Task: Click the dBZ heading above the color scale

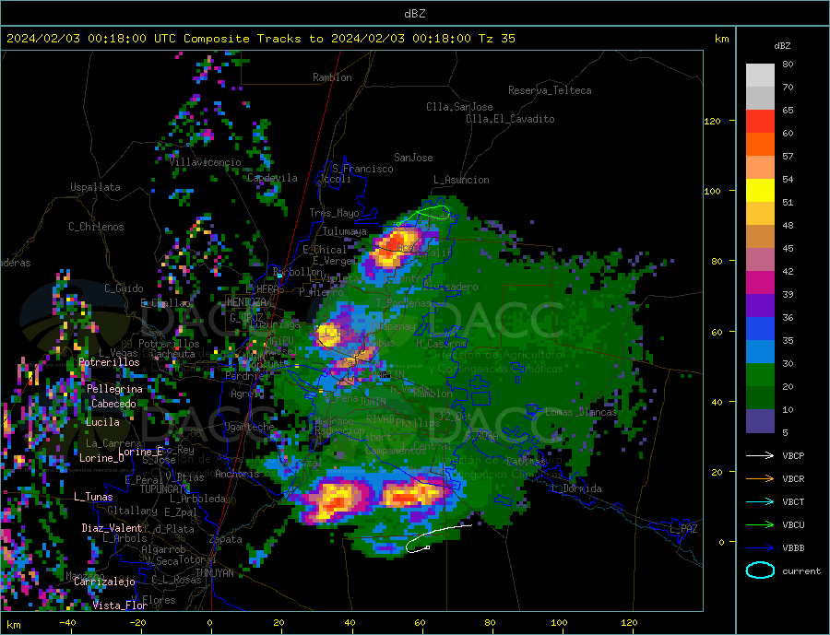Action: pos(782,46)
